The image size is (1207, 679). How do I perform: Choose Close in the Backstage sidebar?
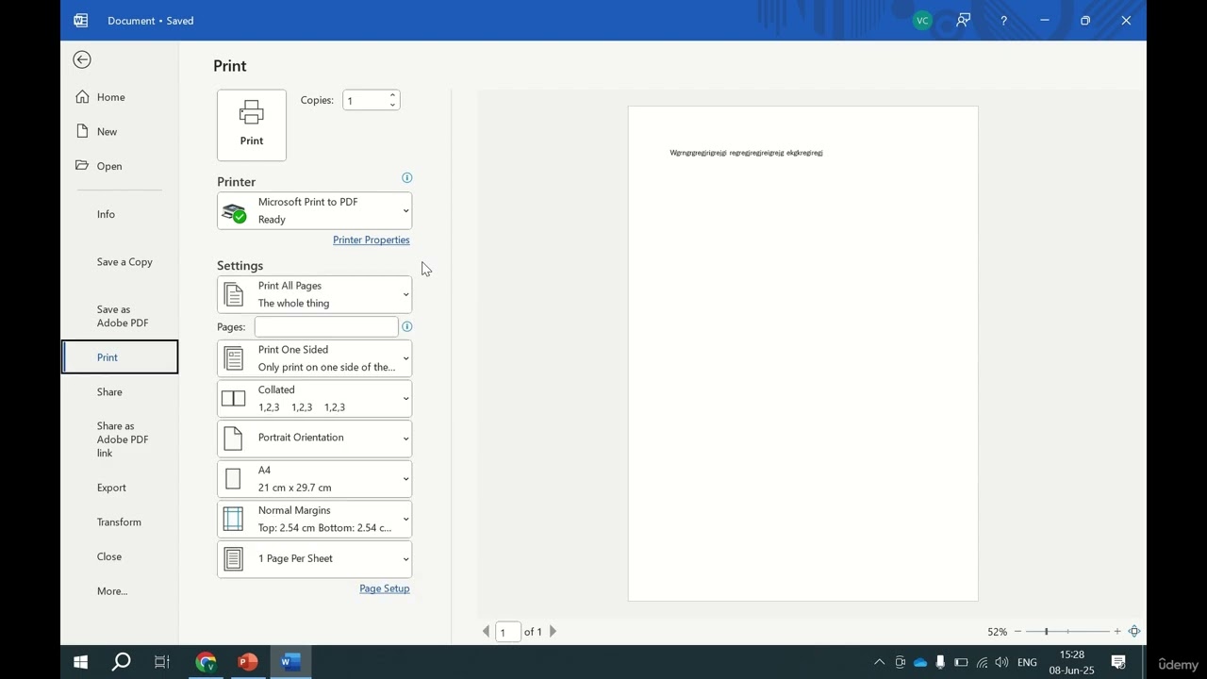pyautogui.click(x=120, y=556)
